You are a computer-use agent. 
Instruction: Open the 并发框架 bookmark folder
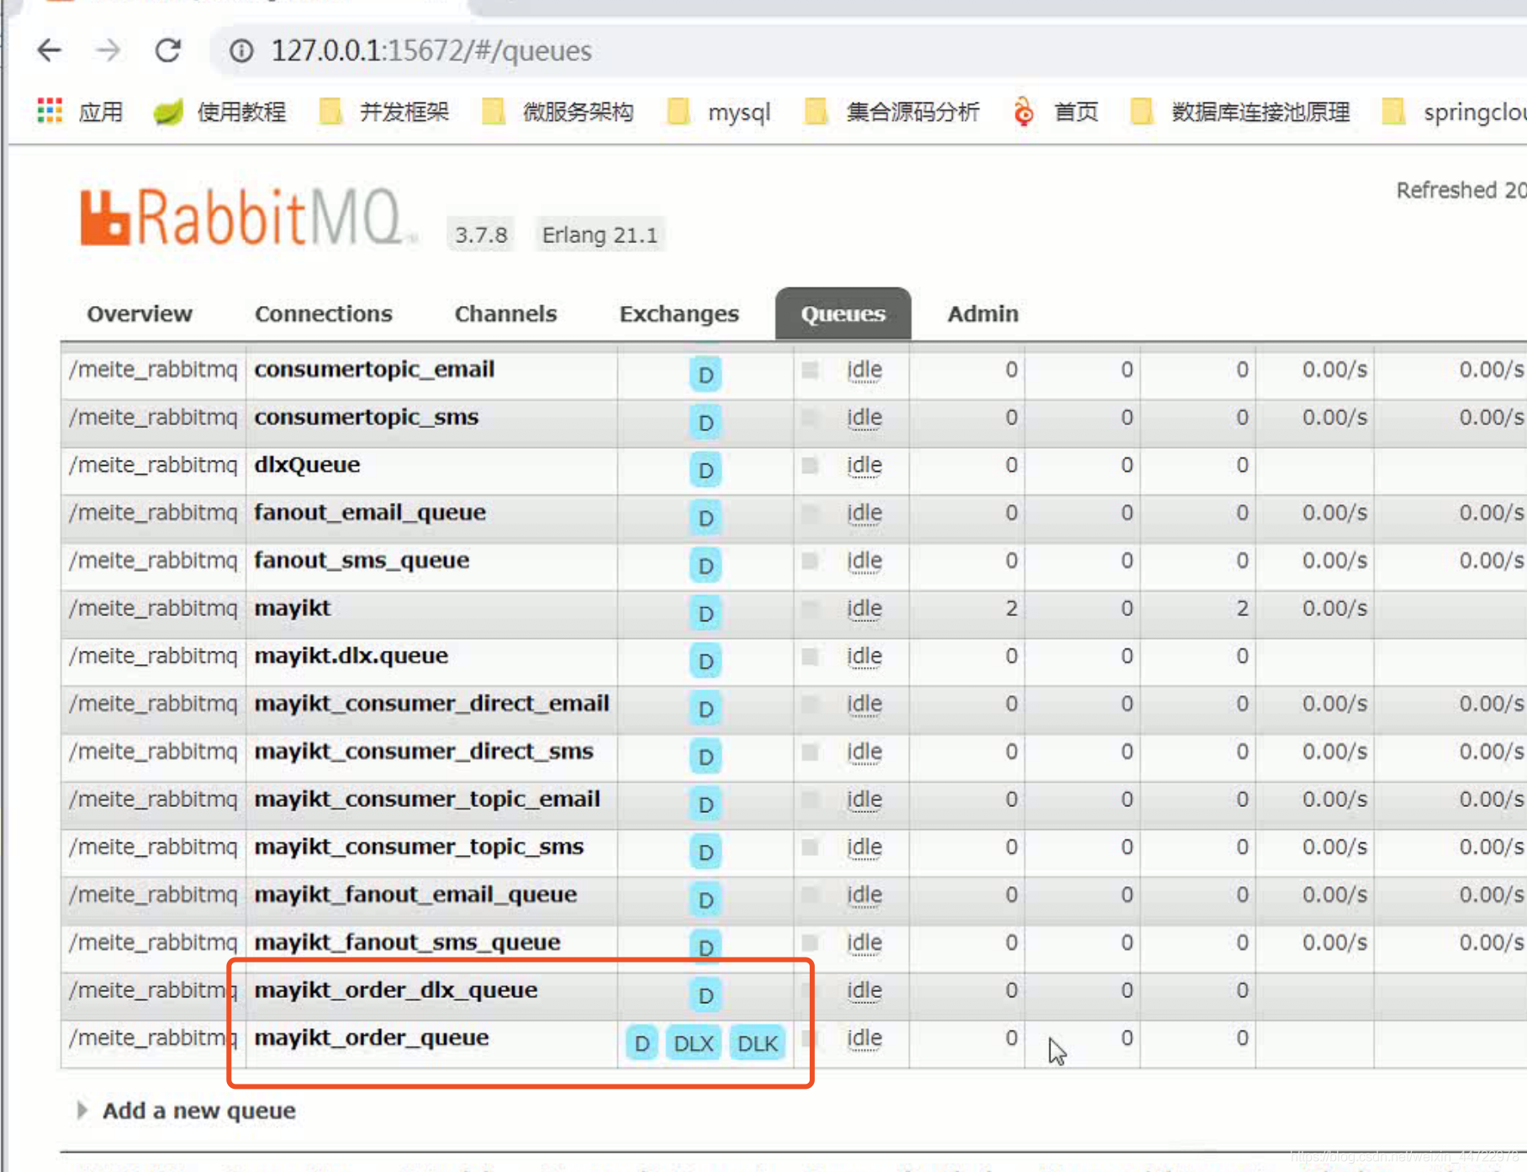click(384, 112)
